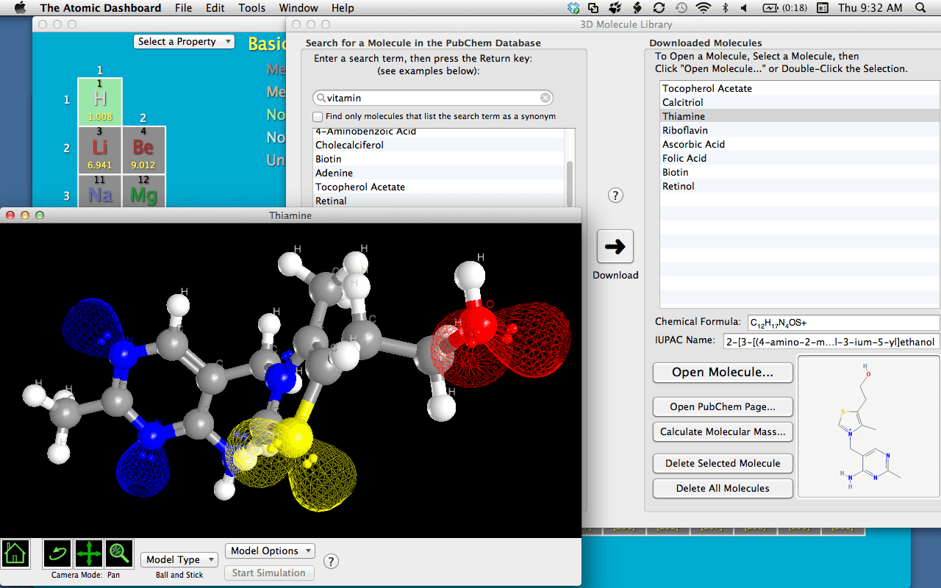Click the Download arrow button
Image resolution: width=941 pixels, height=588 pixels.
[x=615, y=247]
